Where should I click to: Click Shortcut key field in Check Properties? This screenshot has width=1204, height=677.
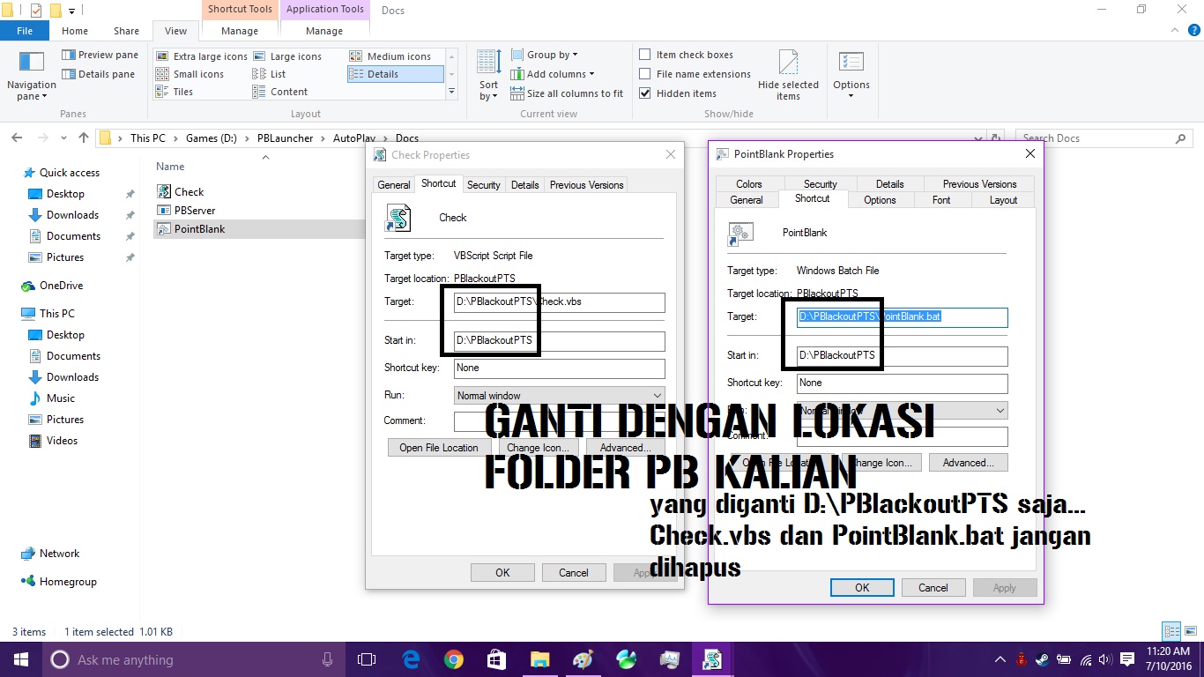[x=560, y=368]
